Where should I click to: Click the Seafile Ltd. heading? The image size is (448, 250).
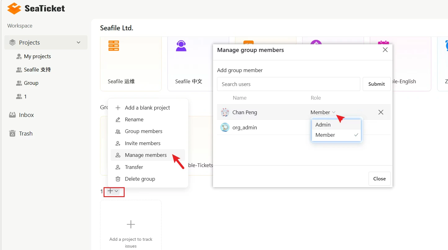(117, 28)
